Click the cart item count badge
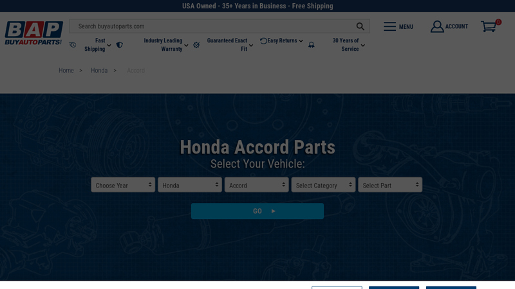 tap(498, 22)
